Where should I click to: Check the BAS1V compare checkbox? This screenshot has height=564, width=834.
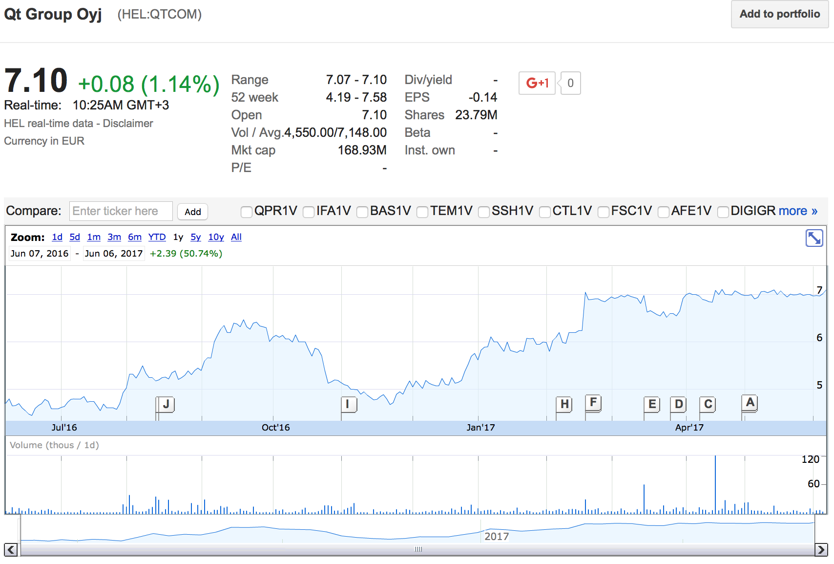(362, 212)
